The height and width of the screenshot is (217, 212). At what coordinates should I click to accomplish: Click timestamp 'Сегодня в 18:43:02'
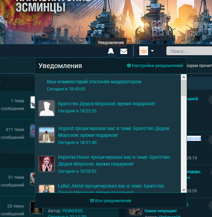tap(66, 89)
